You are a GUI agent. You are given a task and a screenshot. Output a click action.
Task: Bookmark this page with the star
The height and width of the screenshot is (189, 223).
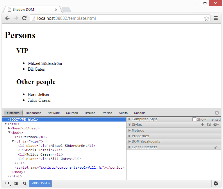pos(206,18)
